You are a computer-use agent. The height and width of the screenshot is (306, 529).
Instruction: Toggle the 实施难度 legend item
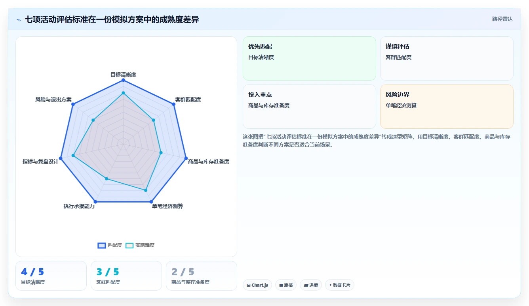tap(140, 245)
